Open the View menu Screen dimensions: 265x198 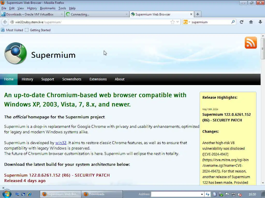point(21,8)
